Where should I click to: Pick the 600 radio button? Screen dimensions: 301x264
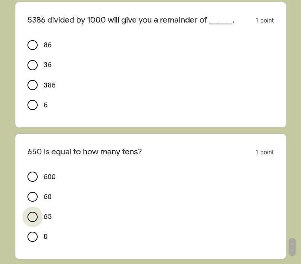pyautogui.click(x=33, y=177)
